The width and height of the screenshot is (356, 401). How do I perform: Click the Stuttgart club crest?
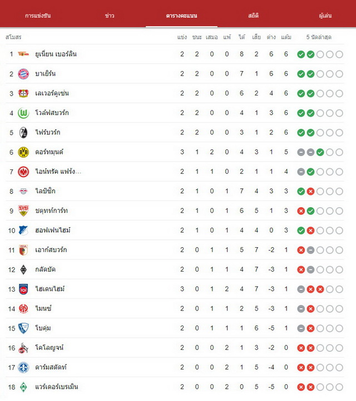[x=23, y=210]
